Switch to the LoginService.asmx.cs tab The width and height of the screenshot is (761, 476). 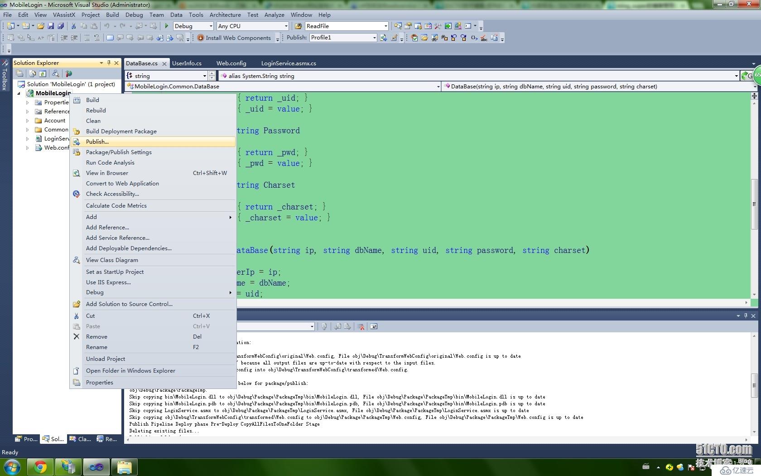pyautogui.click(x=289, y=63)
